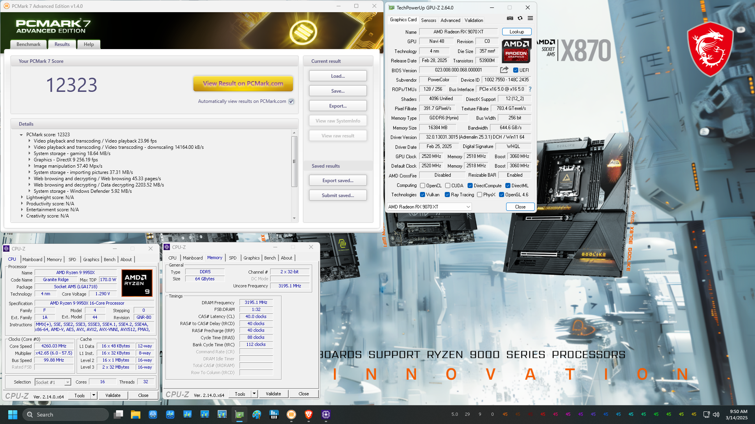Open the Tools dropdown arrow in CPU tab window
The image size is (755, 424).
click(94, 395)
